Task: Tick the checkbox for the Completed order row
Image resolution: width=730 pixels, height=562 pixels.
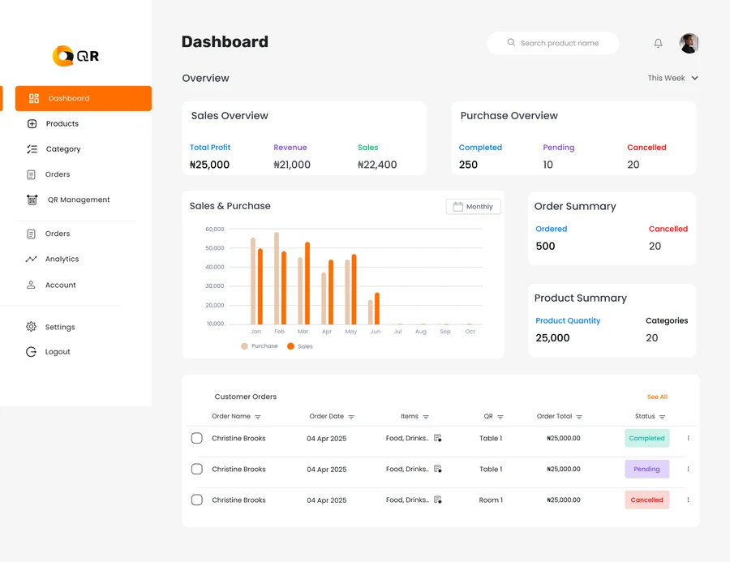Action: (197, 438)
